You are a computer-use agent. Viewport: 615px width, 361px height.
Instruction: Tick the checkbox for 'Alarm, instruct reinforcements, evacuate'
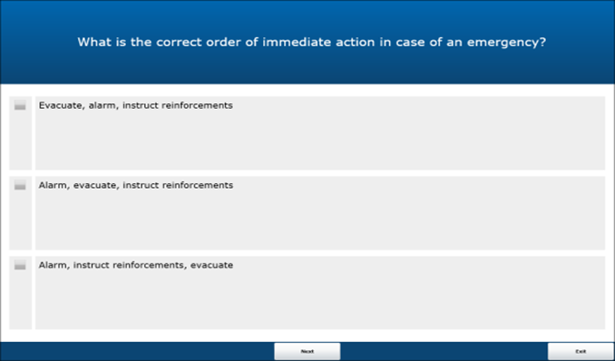pyautogui.click(x=20, y=265)
